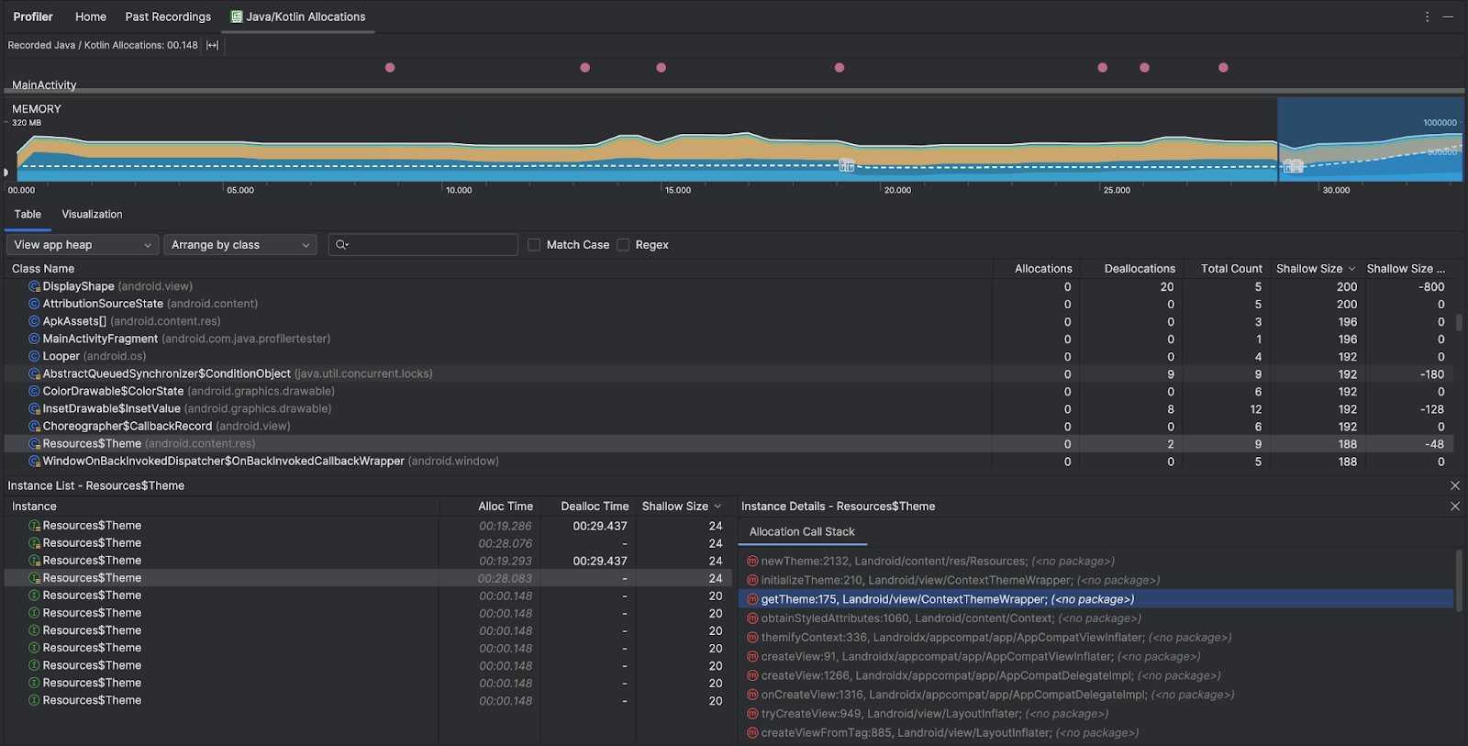Click the search magnifier icon in filter box
This screenshot has height=746, width=1468.
coord(341,245)
